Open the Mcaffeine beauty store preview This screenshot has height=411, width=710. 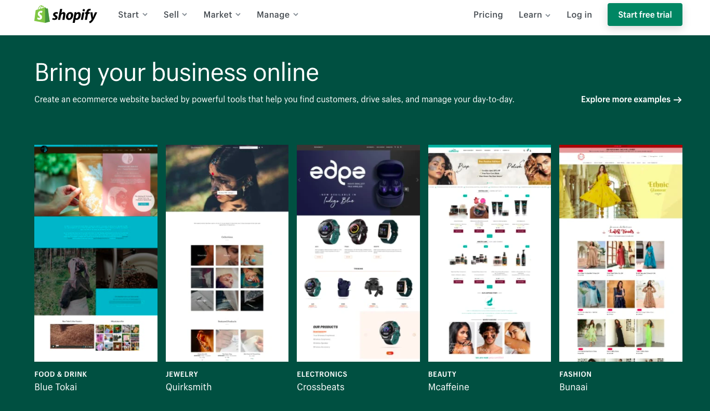click(490, 253)
